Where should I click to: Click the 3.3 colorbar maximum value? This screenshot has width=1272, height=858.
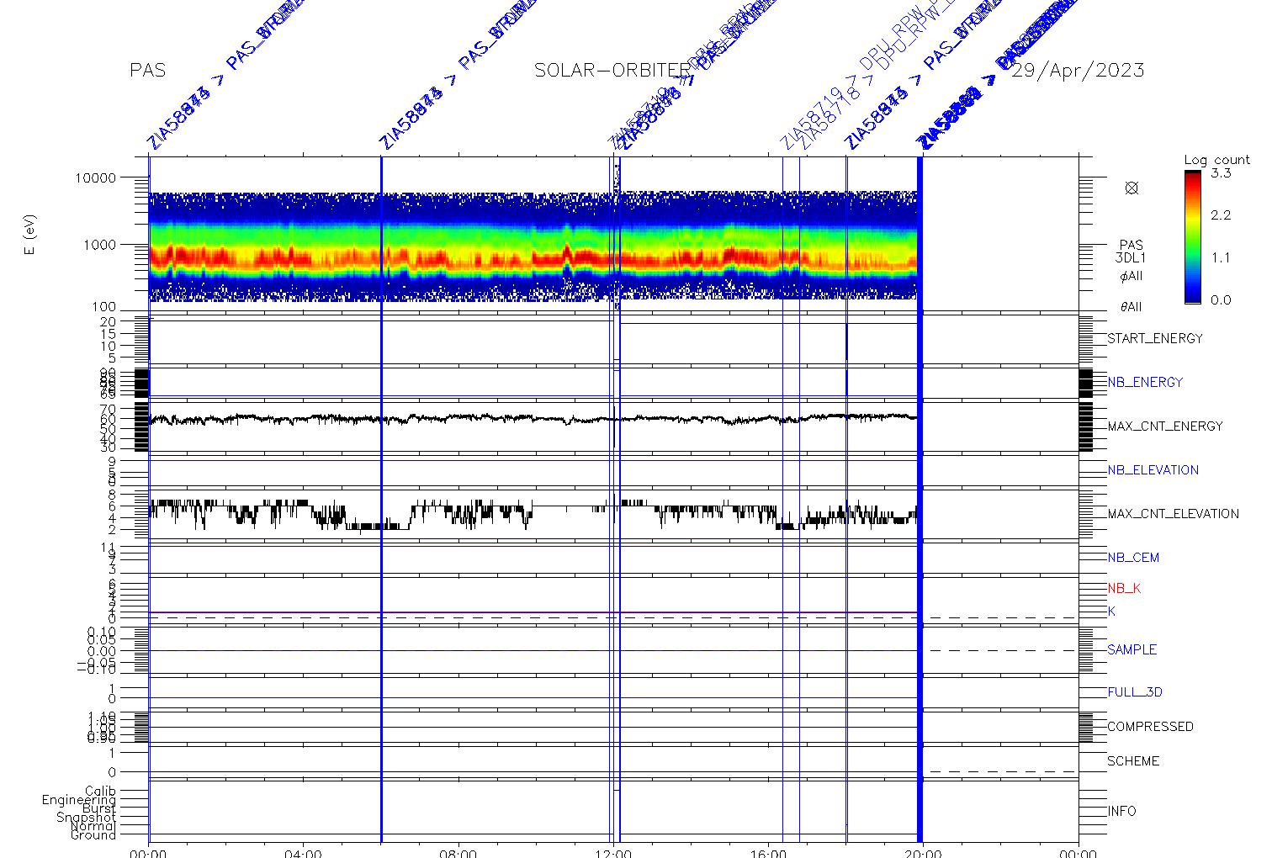(1221, 173)
